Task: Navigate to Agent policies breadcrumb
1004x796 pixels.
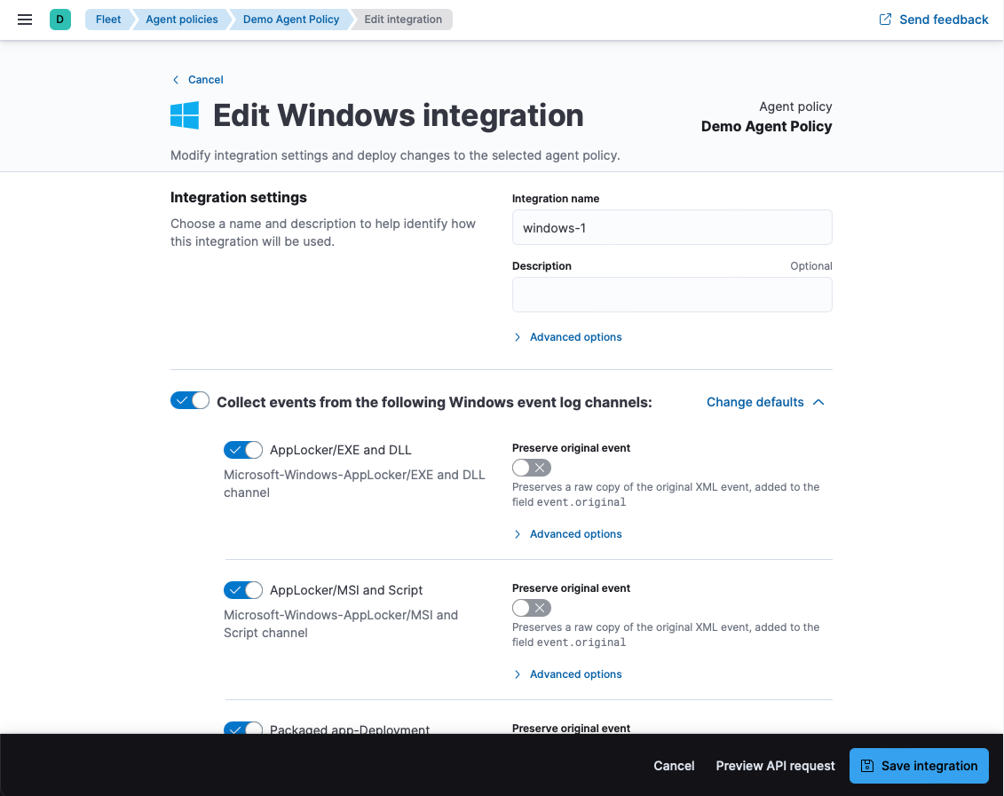Action: (181, 20)
